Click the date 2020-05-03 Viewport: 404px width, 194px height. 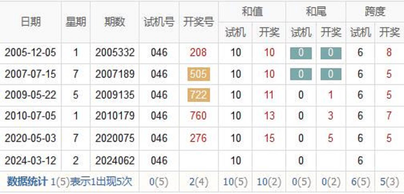[30, 138]
